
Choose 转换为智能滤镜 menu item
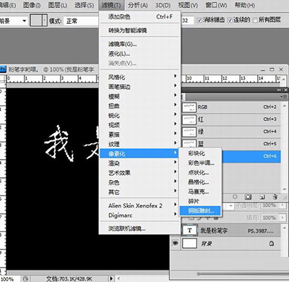(x=139, y=30)
